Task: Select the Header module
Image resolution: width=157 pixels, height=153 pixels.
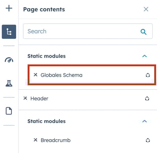Action: [x=39, y=98]
